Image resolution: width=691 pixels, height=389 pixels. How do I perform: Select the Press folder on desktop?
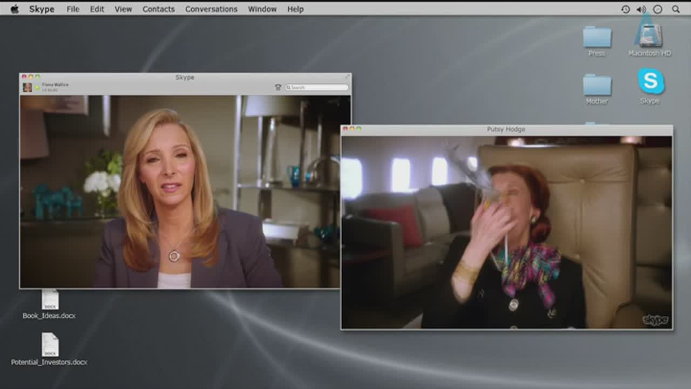pos(597,38)
